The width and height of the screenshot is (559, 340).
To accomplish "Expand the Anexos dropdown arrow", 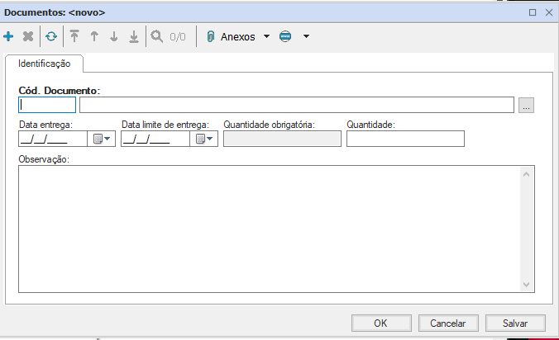I will click(266, 36).
